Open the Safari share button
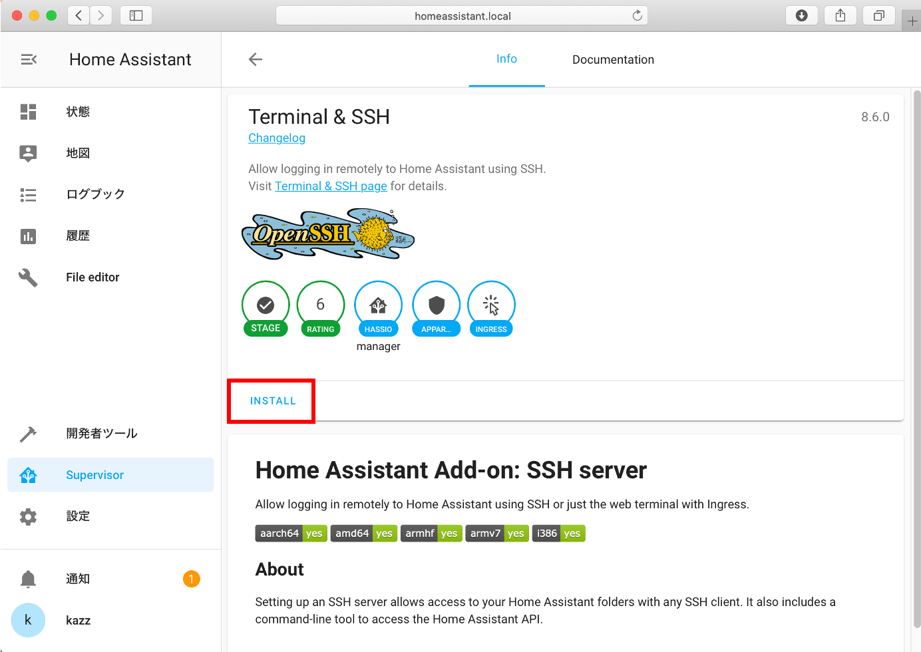This screenshot has height=652, width=921. 840,15
